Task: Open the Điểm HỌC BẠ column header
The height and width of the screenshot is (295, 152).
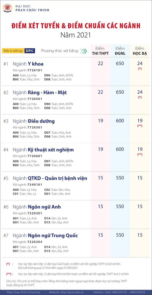Action: click(140, 51)
